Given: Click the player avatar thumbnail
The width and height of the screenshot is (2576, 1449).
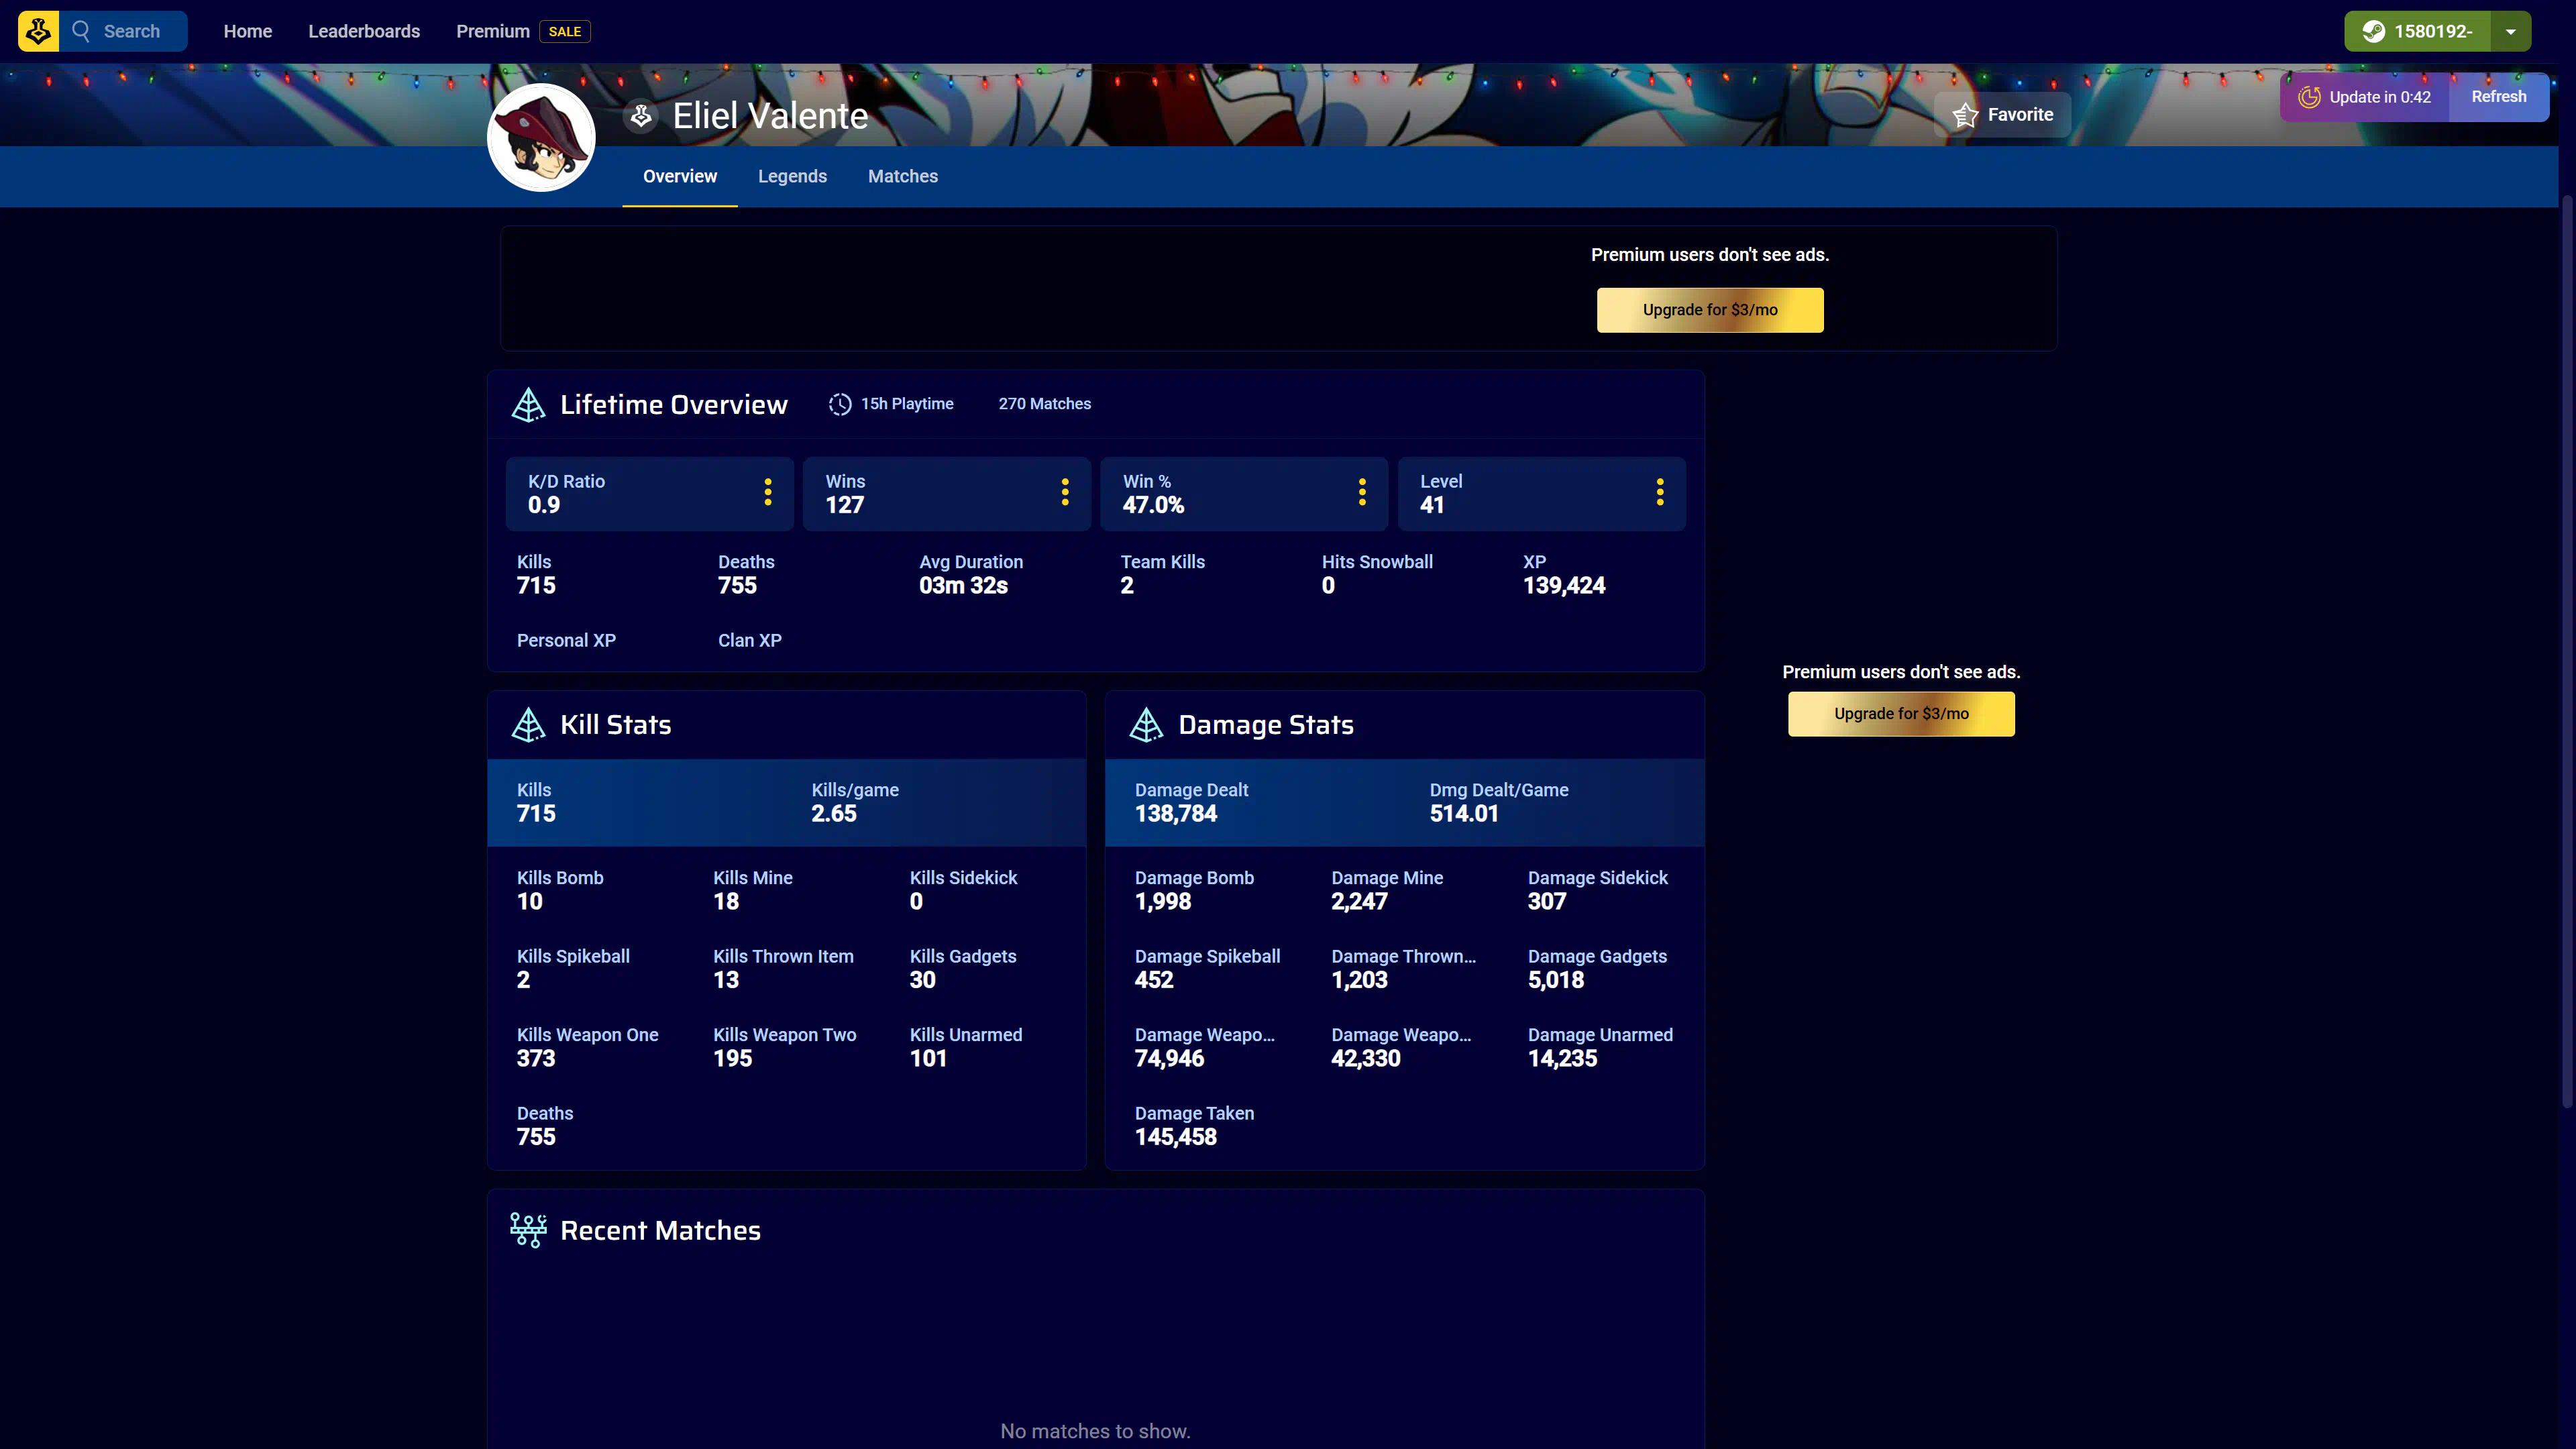Looking at the screenshot, I should pyautogui.click(x=541, y=138).
